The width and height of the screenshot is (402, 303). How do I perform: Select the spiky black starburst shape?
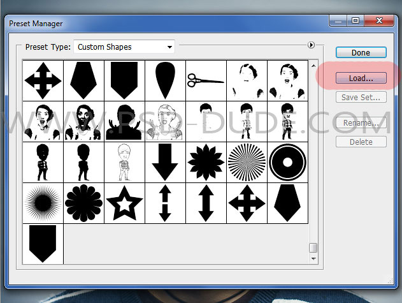point(43,203)
